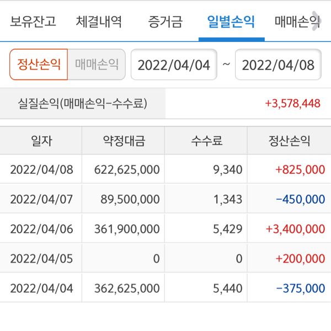This screenshot has height=331, width=331.
Task: Open start date field 2022/04/04
Action: [x=174, y=65]
